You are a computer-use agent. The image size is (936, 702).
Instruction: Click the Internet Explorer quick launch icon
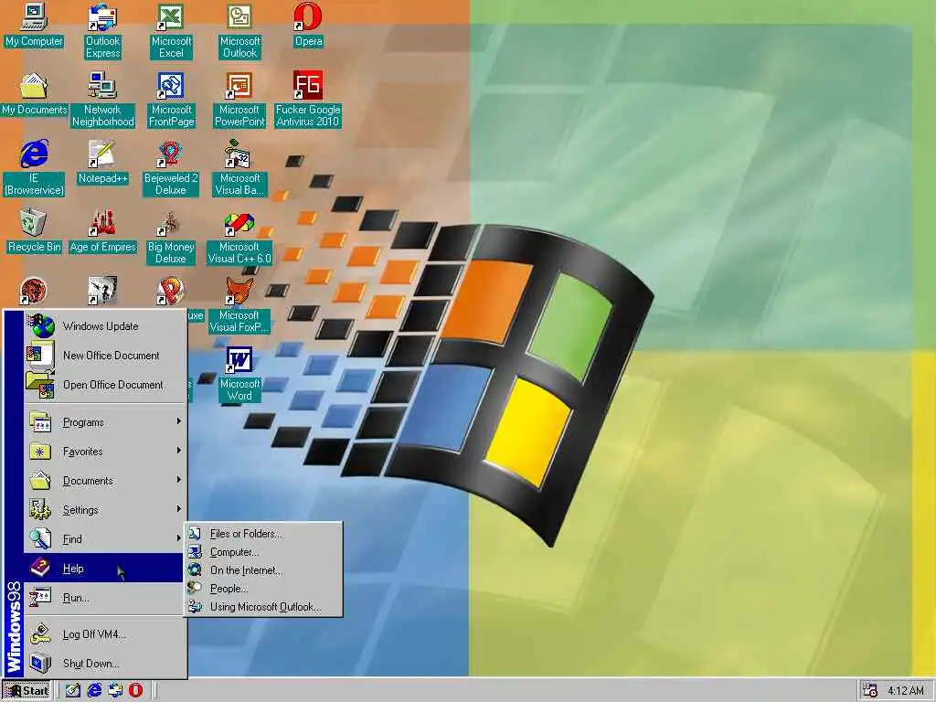[94, 691]
